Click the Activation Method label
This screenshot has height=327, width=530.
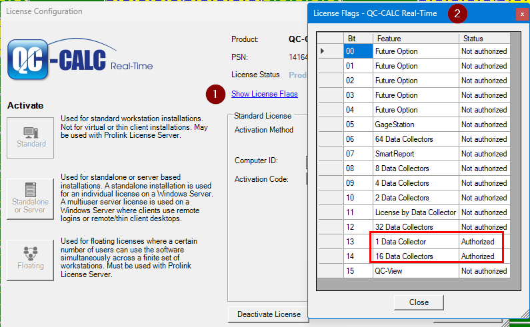(264, 130)
